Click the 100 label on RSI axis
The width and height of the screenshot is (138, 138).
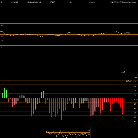coord(2,25)
